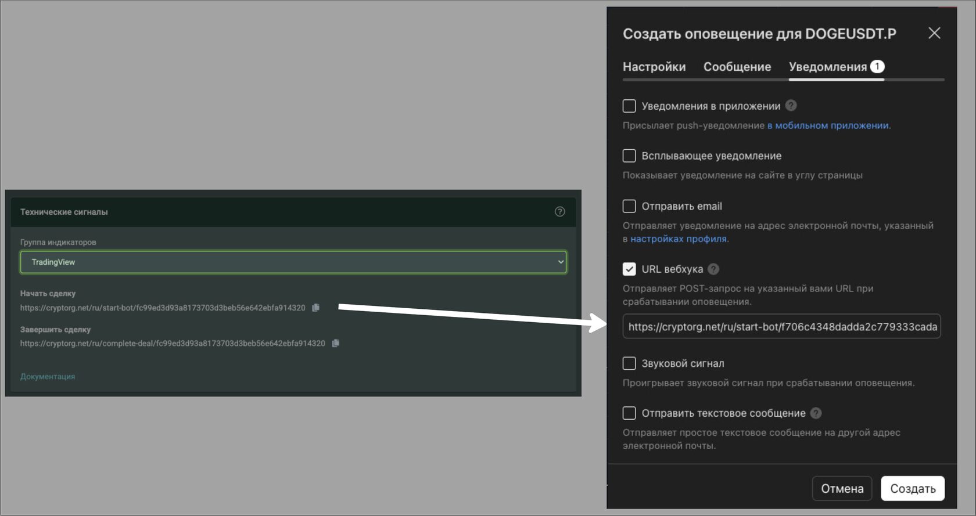Enable Уведомления в приложении checkbox
This screenshot has width=976, height=516.
point(629,106)
